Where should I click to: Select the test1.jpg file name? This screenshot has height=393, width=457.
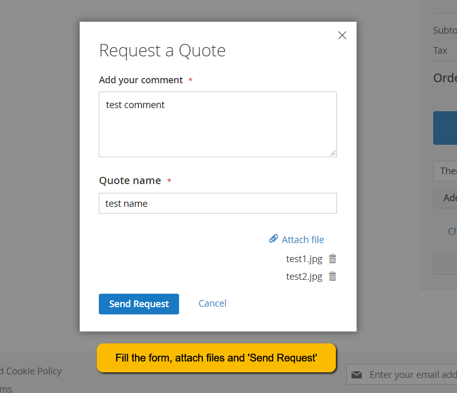tap(304, 259)
